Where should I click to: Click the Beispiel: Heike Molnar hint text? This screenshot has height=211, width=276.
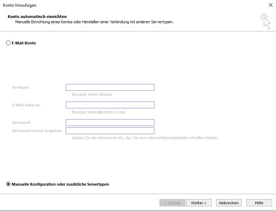pyautogui.click(x=92, y=94)
